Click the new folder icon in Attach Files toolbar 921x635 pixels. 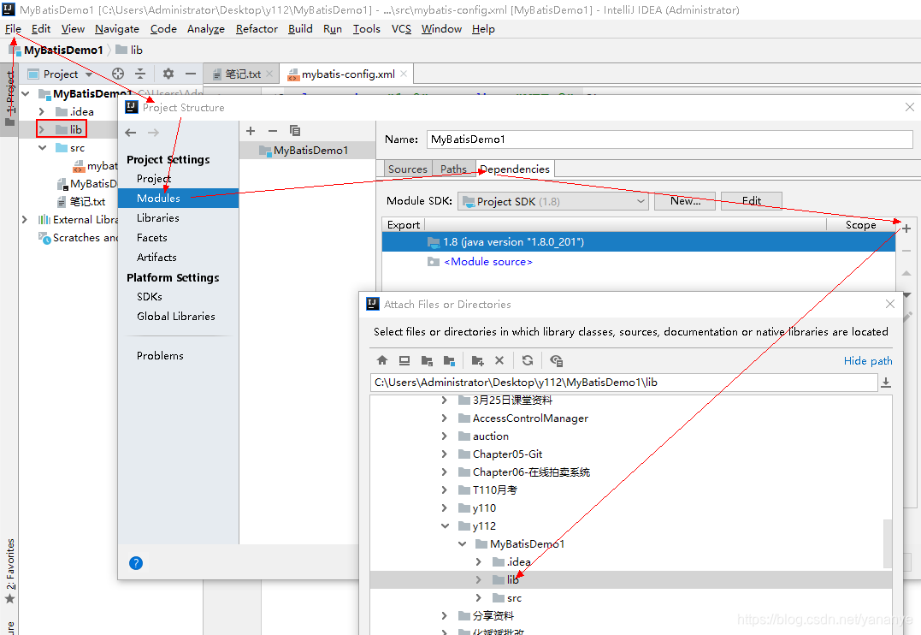point(477,360)
